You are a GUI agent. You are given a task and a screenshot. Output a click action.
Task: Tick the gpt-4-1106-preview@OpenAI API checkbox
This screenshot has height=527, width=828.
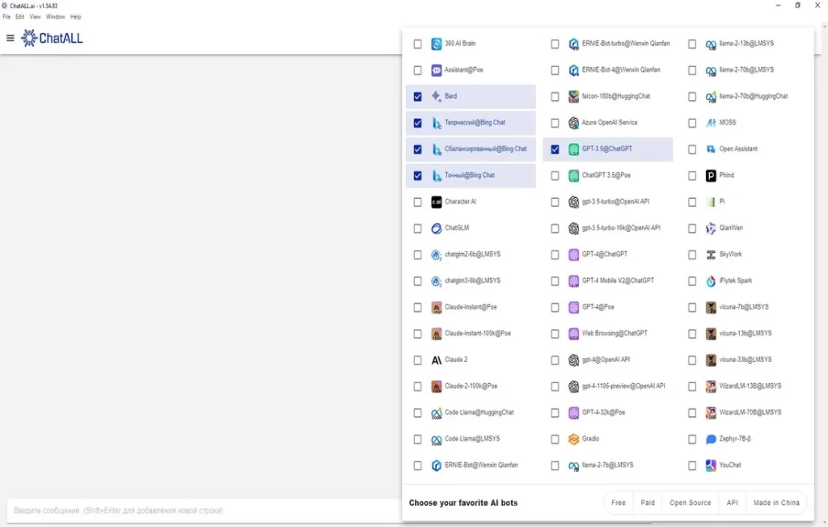(555, 386)
